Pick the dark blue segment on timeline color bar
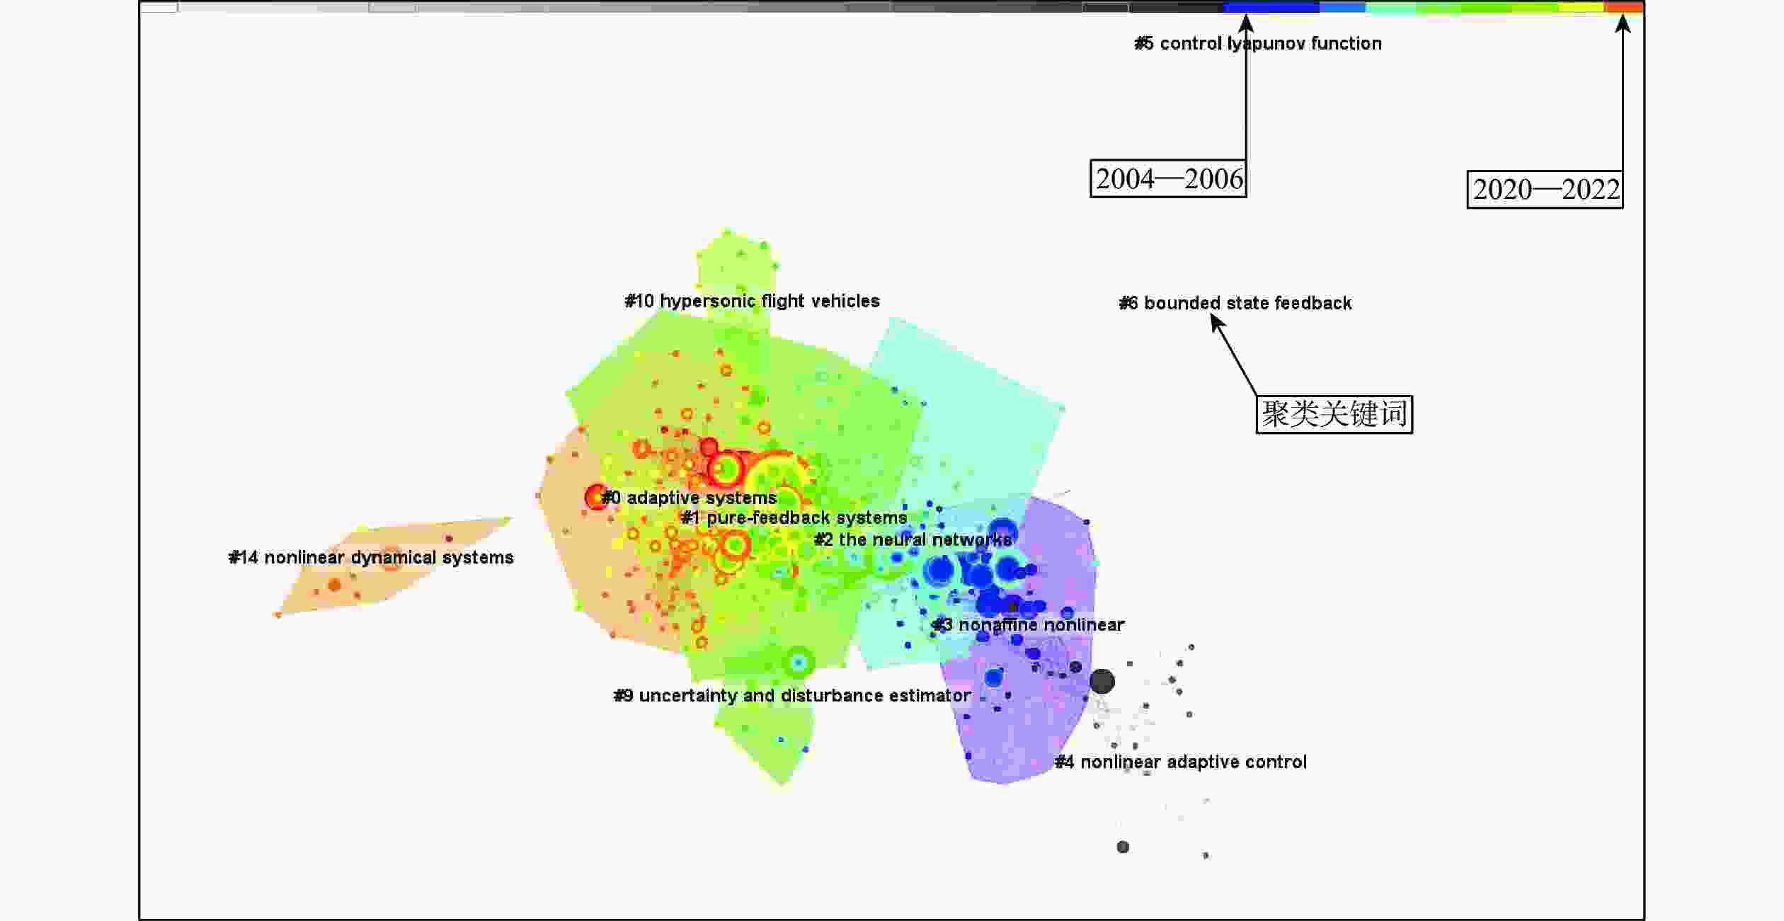 1271,7
